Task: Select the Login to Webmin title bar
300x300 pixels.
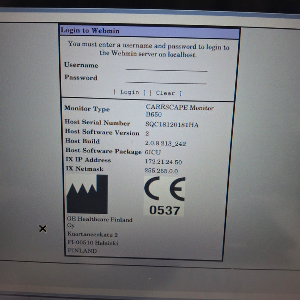Action: coord(150,31)
